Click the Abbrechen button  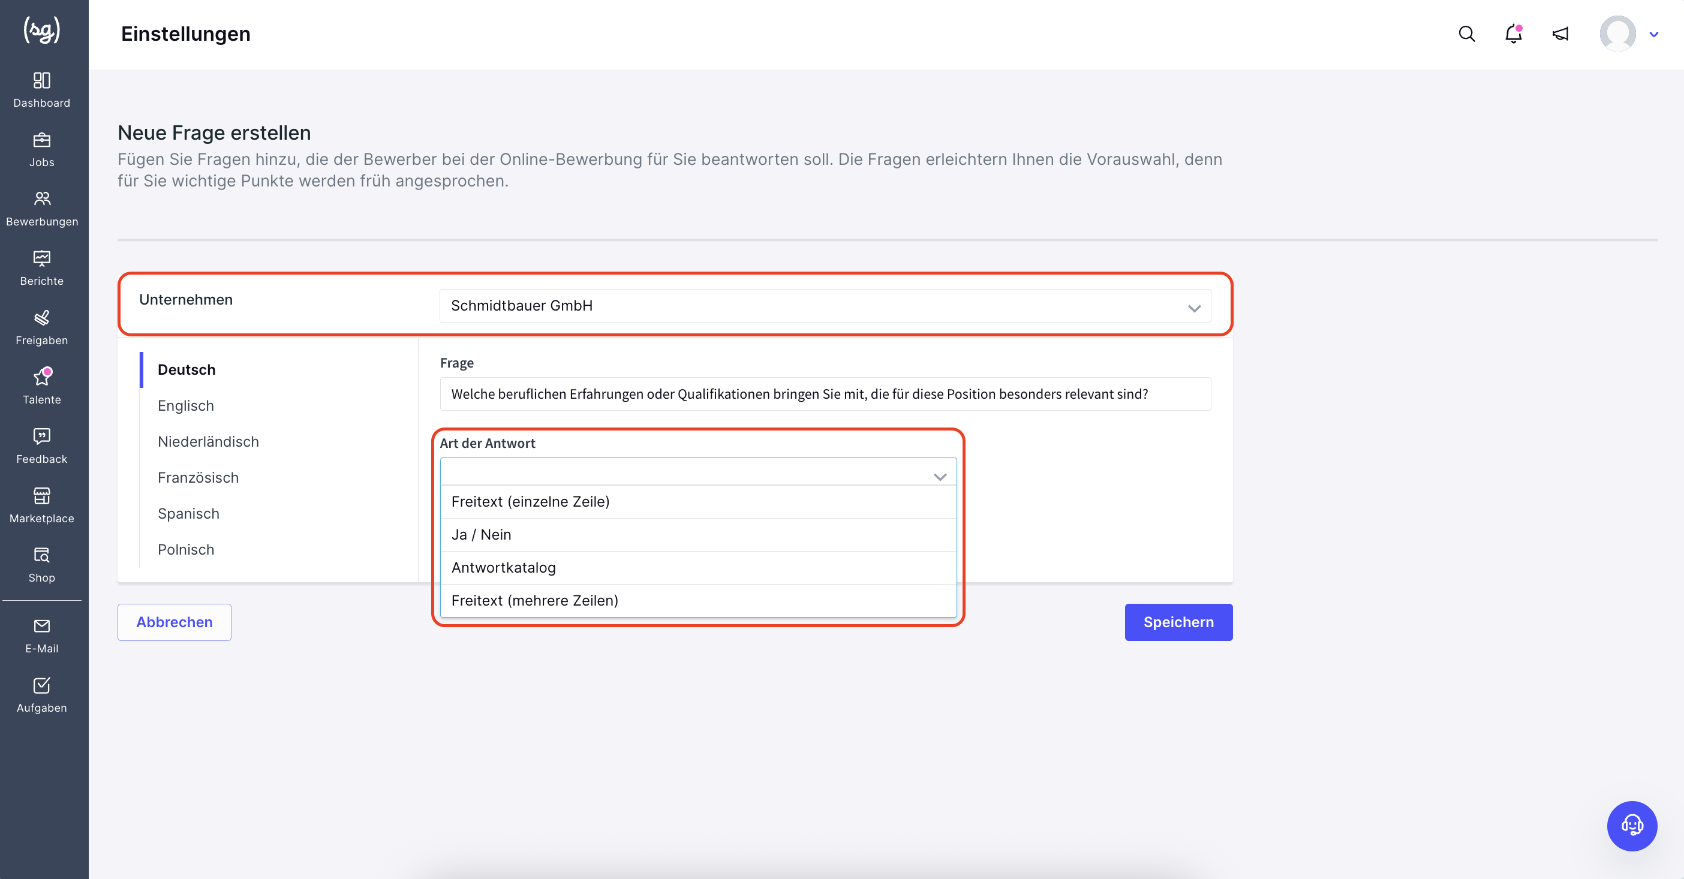pyautogui.click(x=174, y=622)
